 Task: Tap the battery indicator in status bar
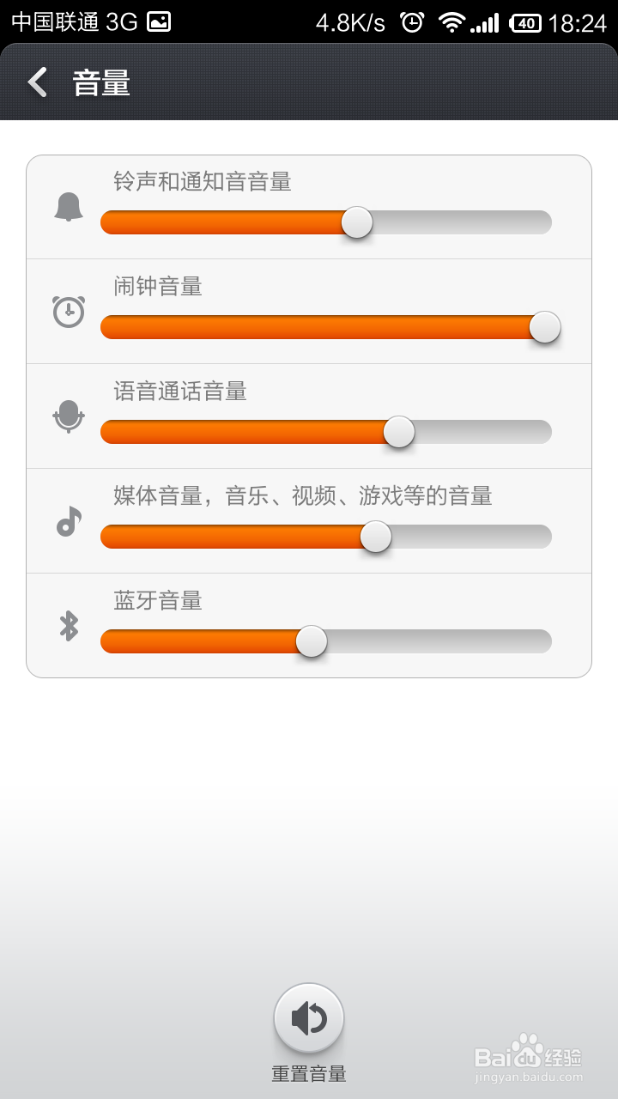point(525,23)
